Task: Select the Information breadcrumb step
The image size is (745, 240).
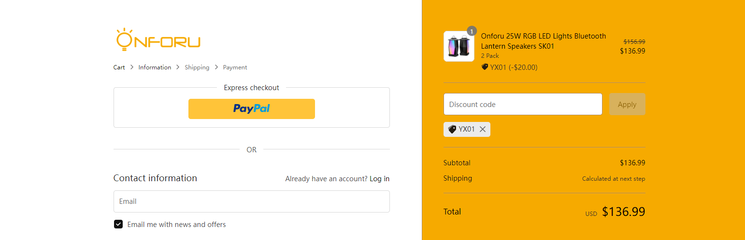Action: tap(155, 67)
